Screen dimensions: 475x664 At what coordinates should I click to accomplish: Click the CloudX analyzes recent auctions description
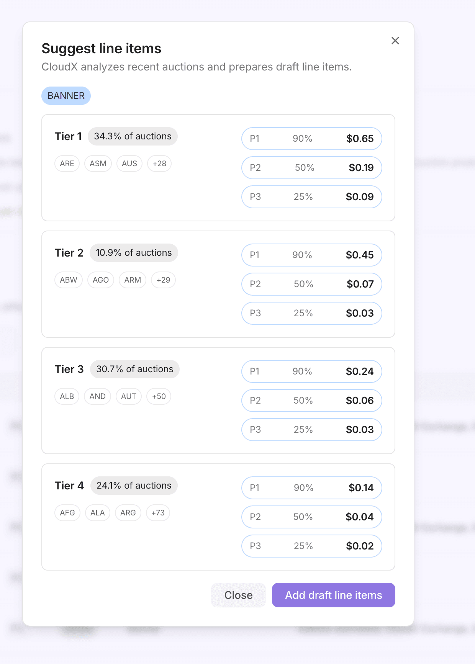[197, 67]
